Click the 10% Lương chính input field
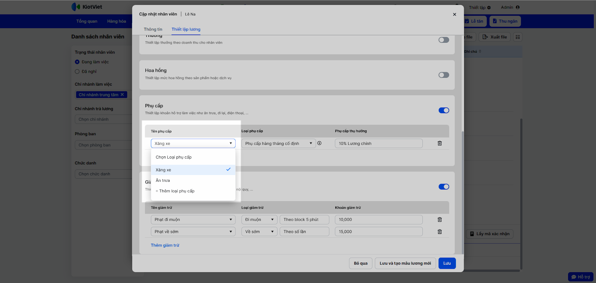This screenshot has height=283, width=596. (x=378, y=143)
